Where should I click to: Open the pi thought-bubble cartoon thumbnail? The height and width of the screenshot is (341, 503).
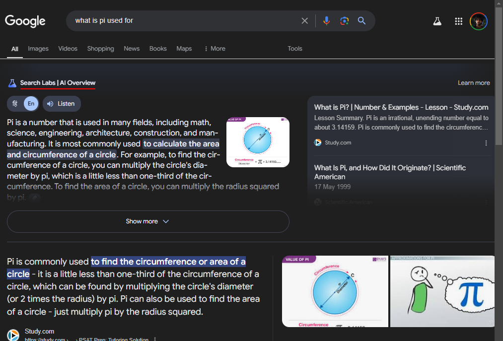point(442,291)
